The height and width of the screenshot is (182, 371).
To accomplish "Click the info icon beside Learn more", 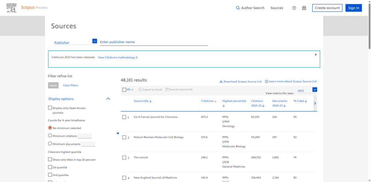I will pos(266,81).
